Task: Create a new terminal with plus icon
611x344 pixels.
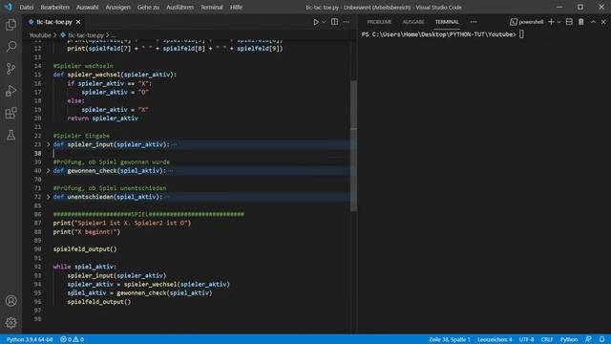Action: [551, 22]
